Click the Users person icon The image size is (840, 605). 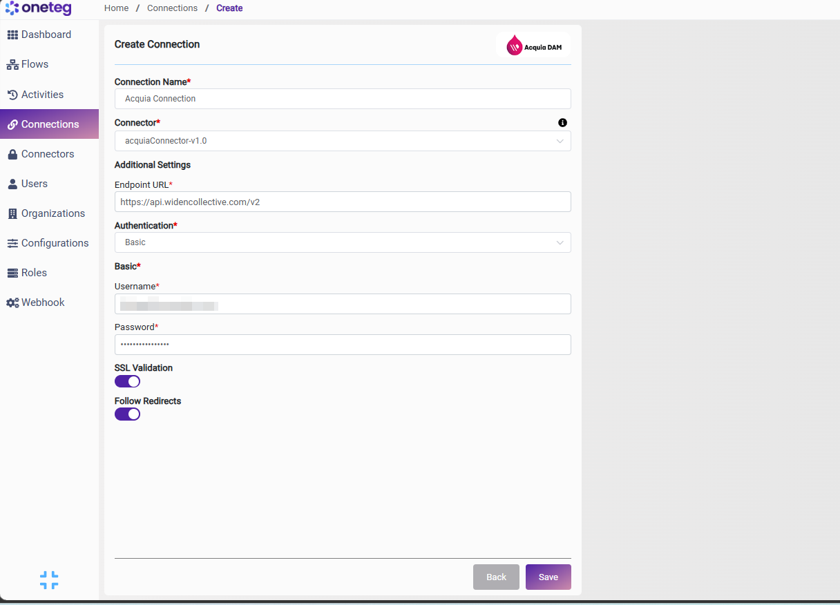pos(12,184)
